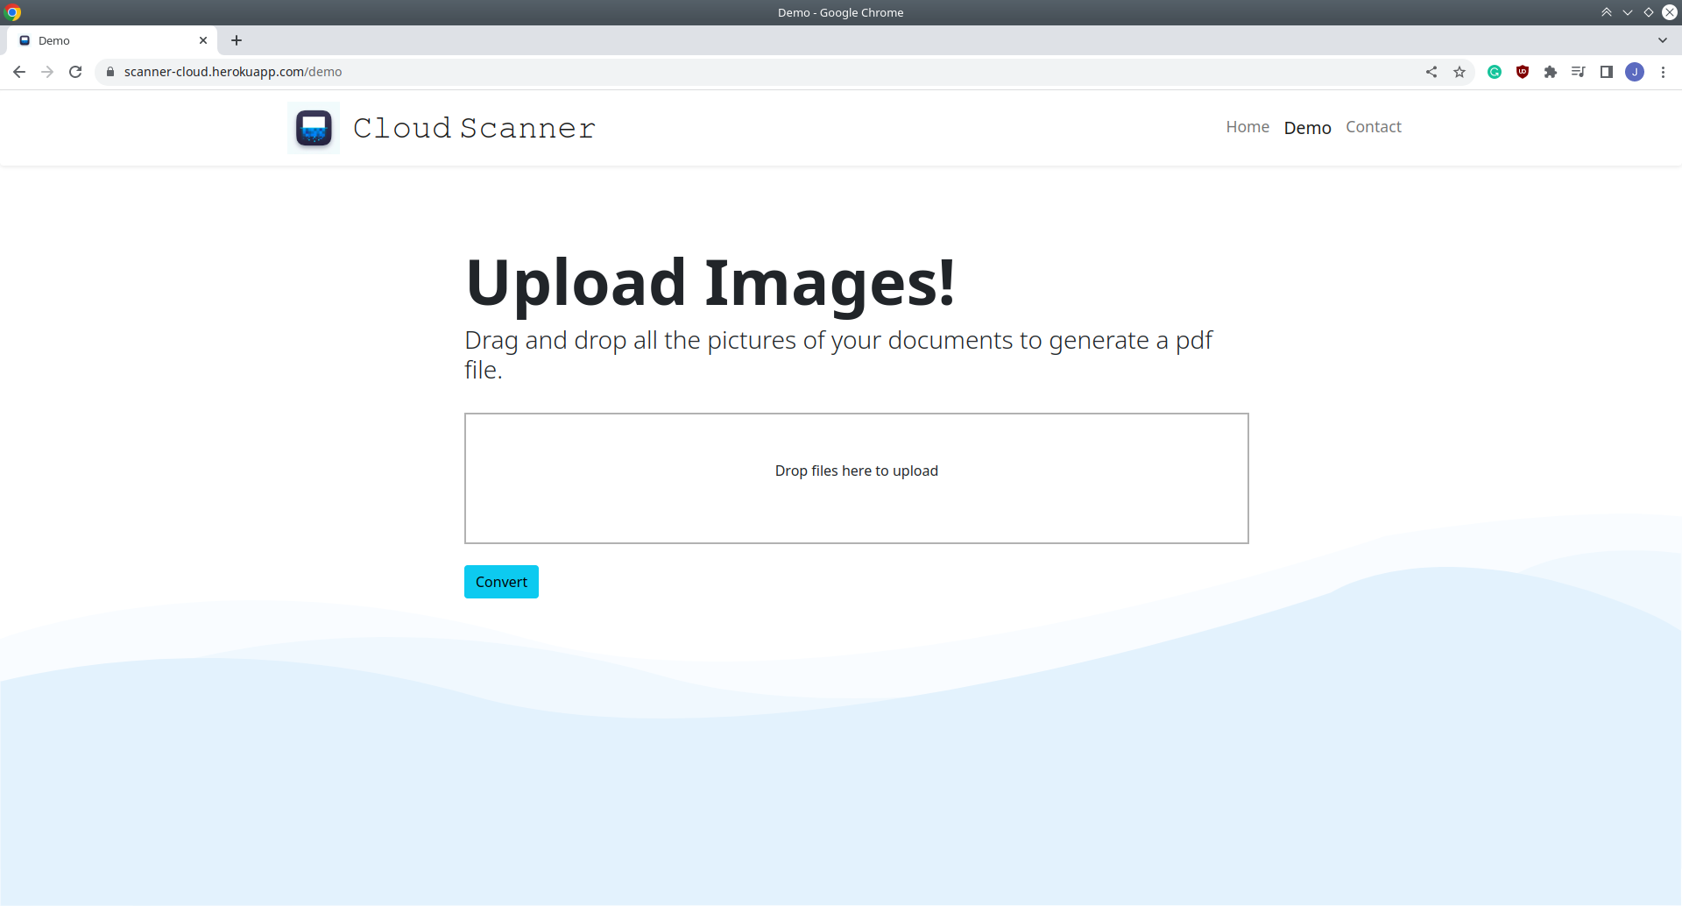Click the Cloud Scanner logo icon
Viewport: 1682px width, 906px height.
pos(312,127)
